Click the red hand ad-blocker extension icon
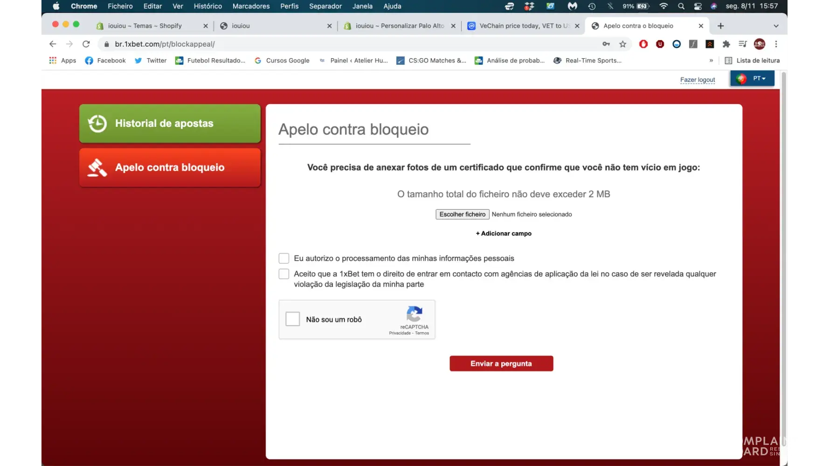Screen dimensions: 829x466 coord(643,44)
